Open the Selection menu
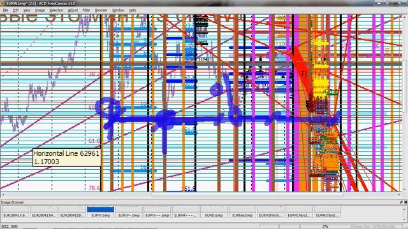 click(x=56, y=10)
